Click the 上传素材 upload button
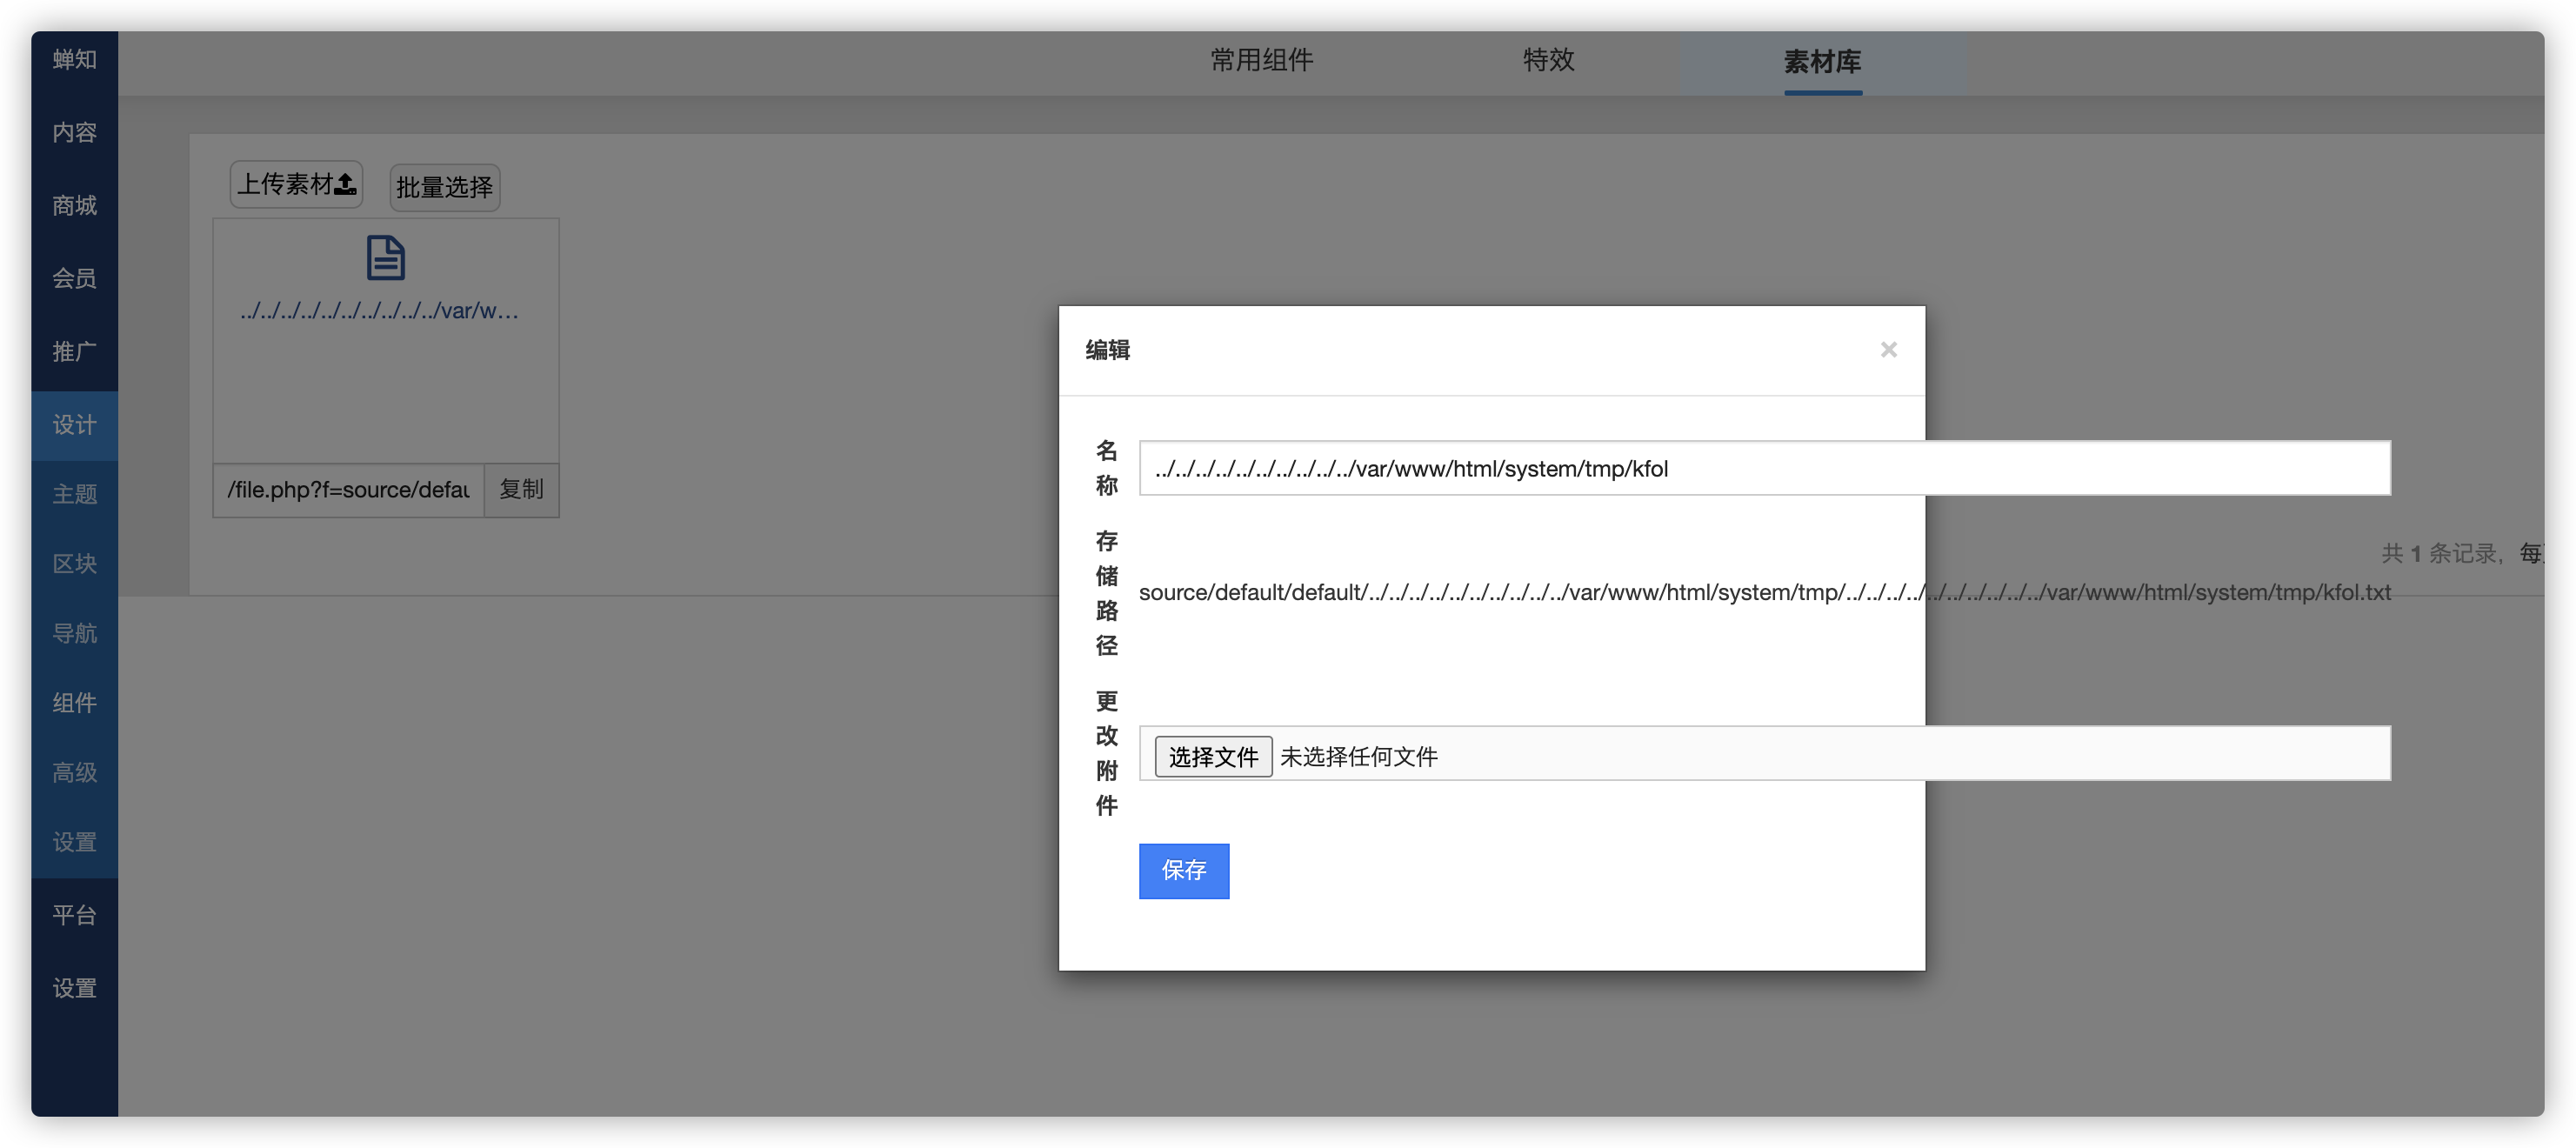Viewport: 2576px width, 1148px height. pos(296,185)
